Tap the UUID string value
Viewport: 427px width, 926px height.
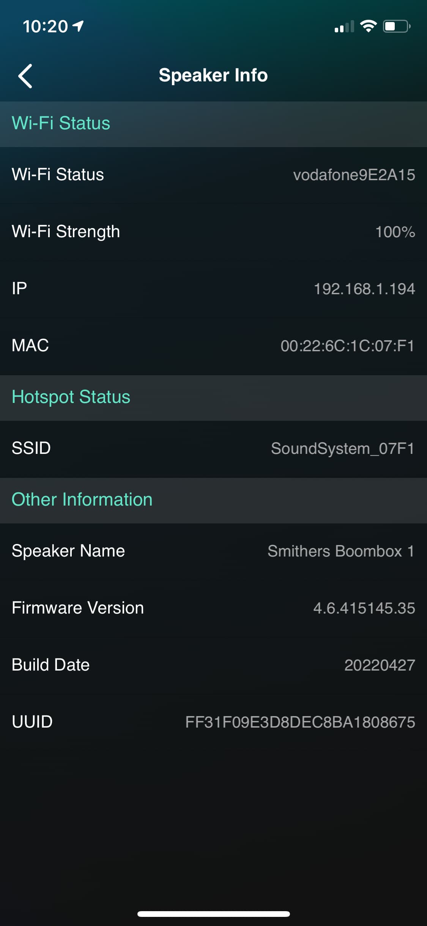pyautogui.click(x=300, y=722)
